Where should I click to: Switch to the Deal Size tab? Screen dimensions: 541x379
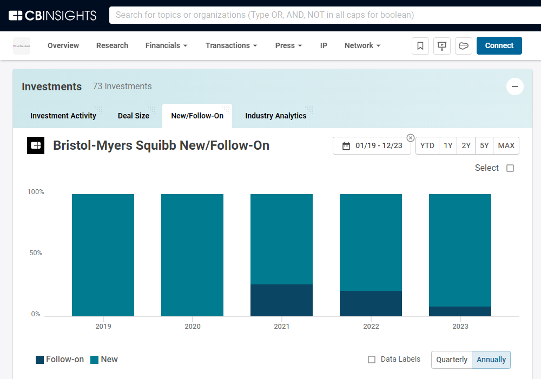(x=134, y=116)
